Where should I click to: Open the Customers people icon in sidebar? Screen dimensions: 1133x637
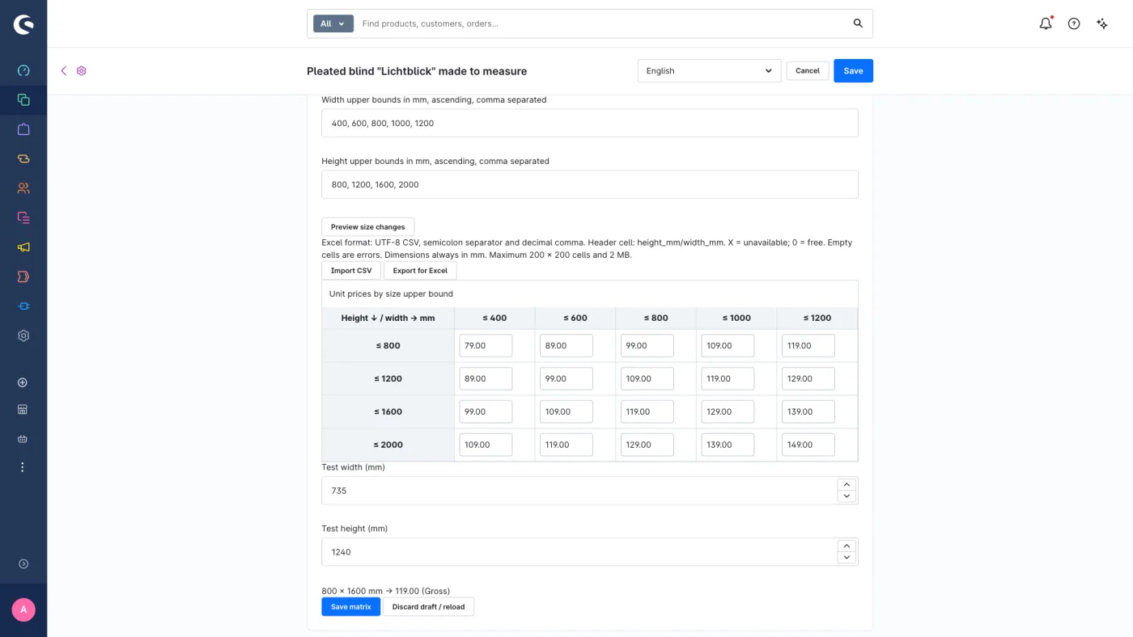[23, 188]
